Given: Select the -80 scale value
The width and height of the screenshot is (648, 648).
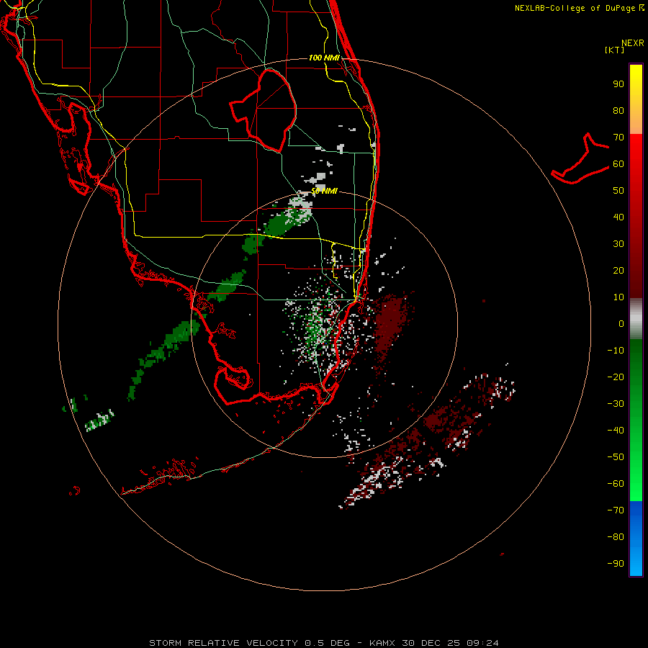Looking at the screenshot, I should (x=616, y=537).
